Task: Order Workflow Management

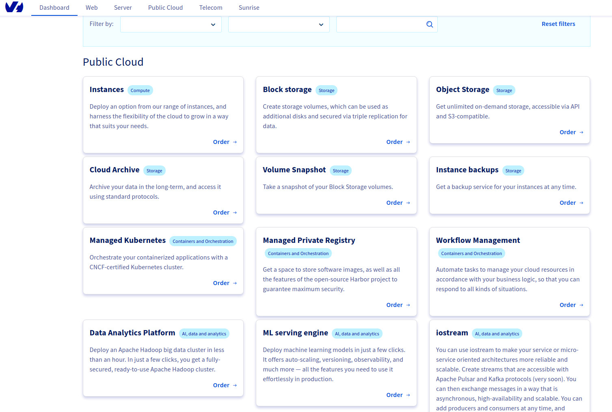Action: (571, 305)
